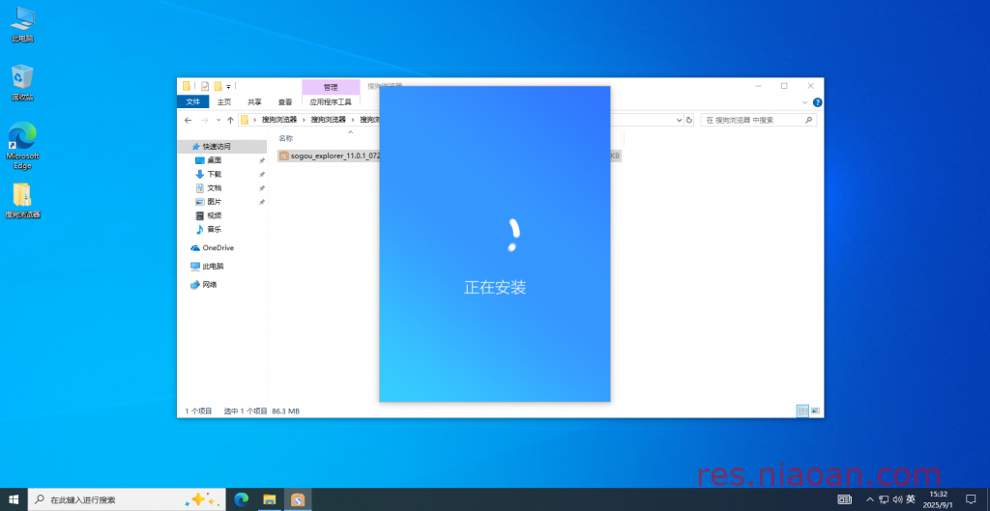Open Customize Quick Access Toolbar dropdown
This screenshot has height=511, width=990.
(x=228, y=86)
